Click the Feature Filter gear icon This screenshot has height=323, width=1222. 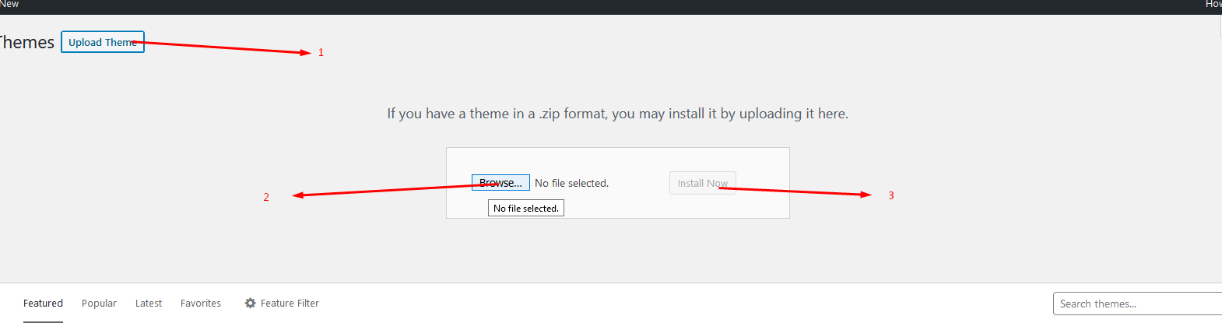tap(250, 304)
